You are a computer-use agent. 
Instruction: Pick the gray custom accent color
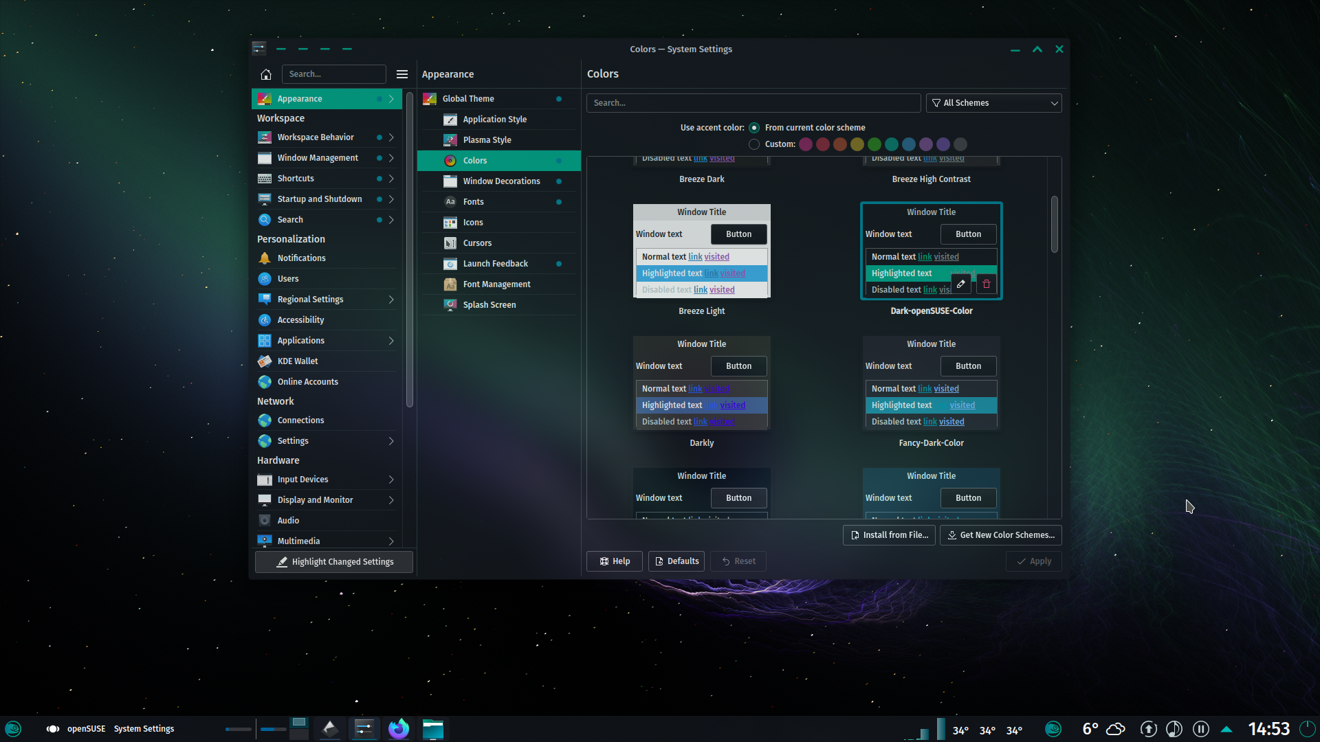(x=960, y=144)
